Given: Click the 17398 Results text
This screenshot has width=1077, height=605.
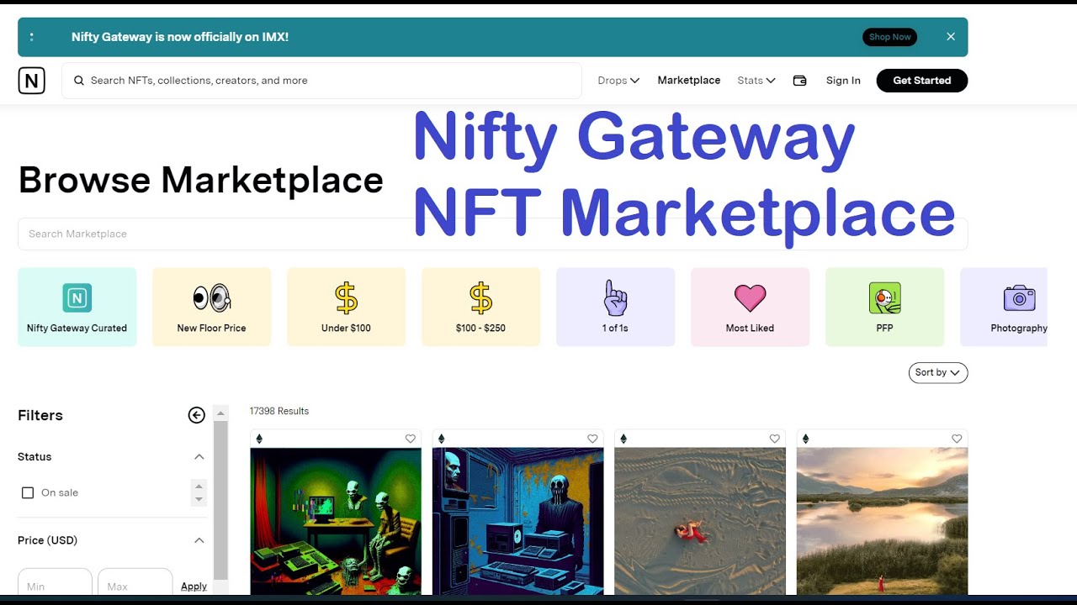Looking at the screenshot, I should 279,411.
